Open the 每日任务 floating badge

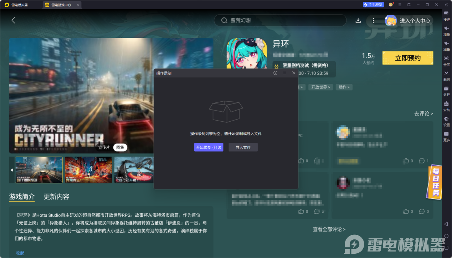(x=435, y=182)
